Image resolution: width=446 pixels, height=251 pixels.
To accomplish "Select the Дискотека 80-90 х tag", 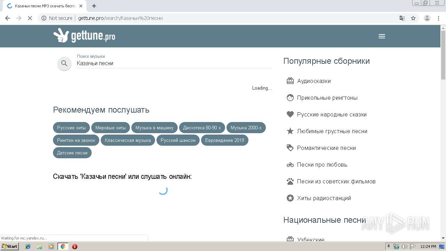I will pyautogui.click(x=202, y=128).
